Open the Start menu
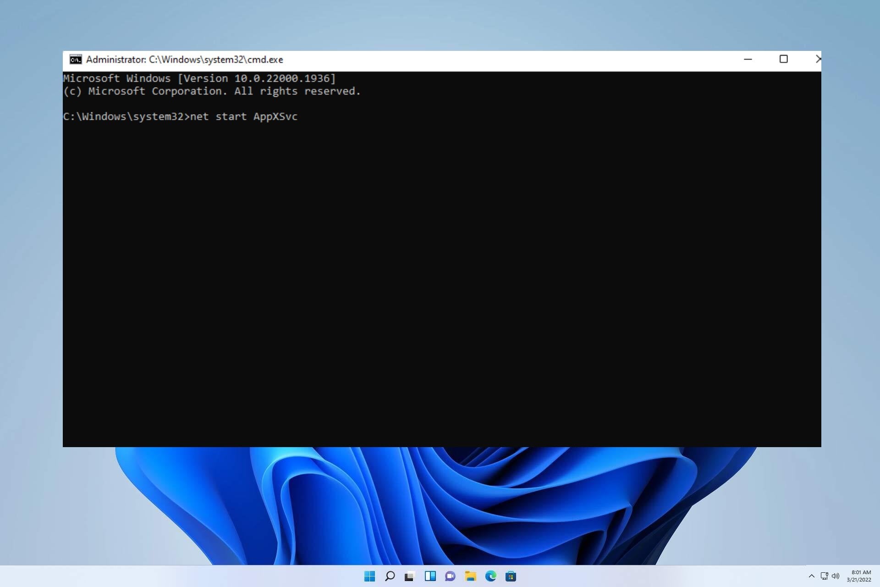Image resolution: width=880 pixels, height=587 pixels. tap(370, 576)
